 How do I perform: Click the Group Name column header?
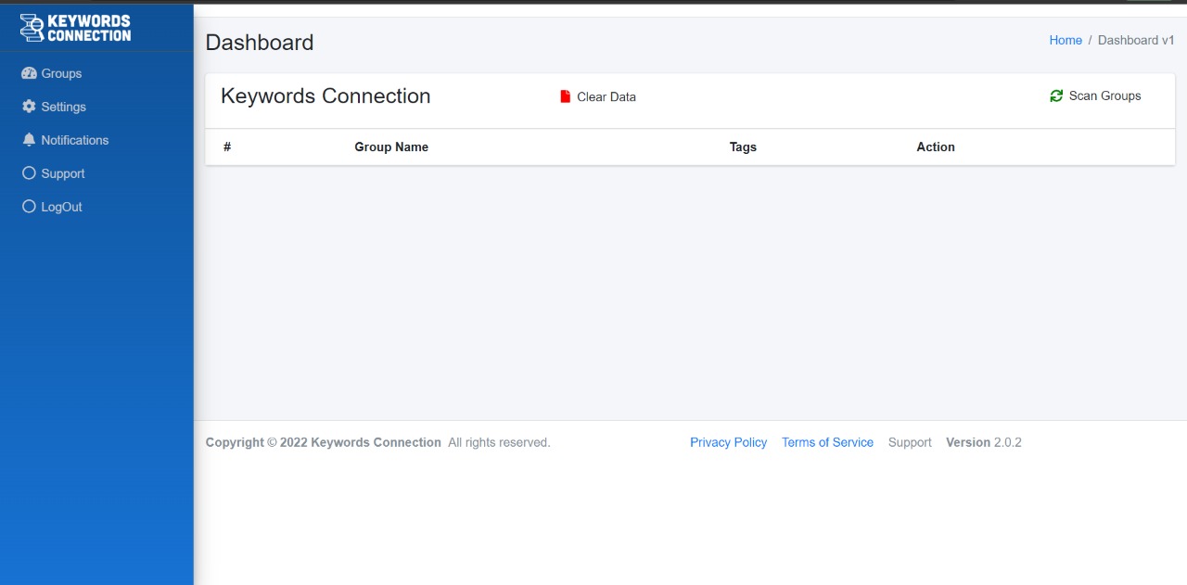(391, 146)
